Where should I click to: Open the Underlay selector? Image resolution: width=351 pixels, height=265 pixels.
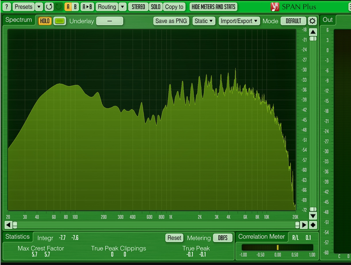point(110,21)
